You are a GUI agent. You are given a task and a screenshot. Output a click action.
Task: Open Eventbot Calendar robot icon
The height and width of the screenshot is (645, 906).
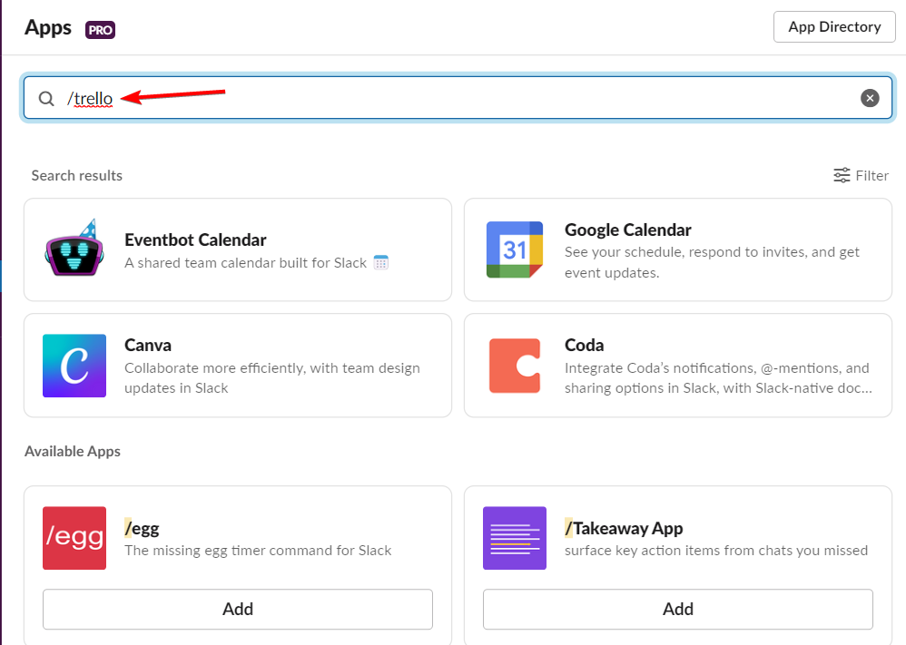point(74,249)
